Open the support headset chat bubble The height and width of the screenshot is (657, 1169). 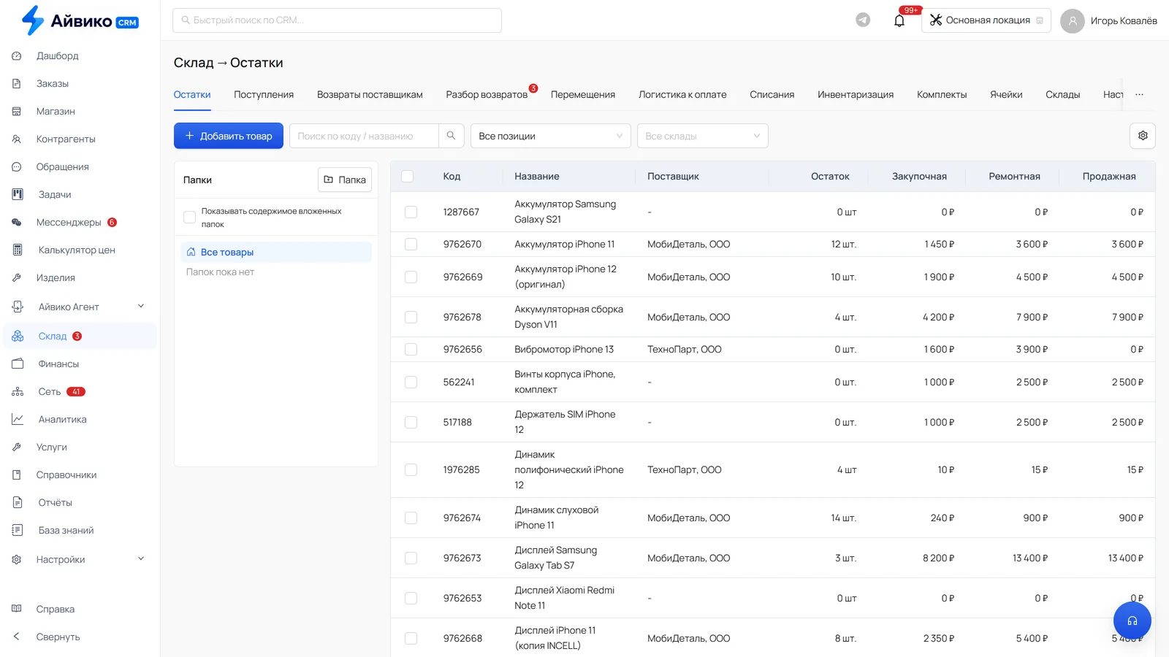coord(1132,621)
